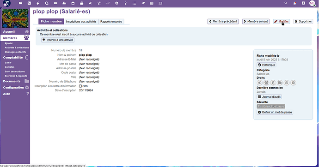This screenshot has width=319, height=167.
Task: Open the folder icon in the top bar
Action: tap(20, 3)
